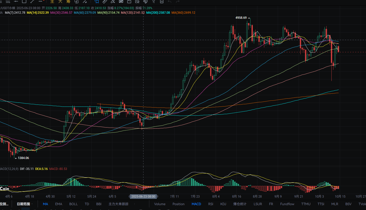The width and height of the screenshot is (366, 210).
Task: Click the candlestick chart style icon
Action: click(121, 2)
